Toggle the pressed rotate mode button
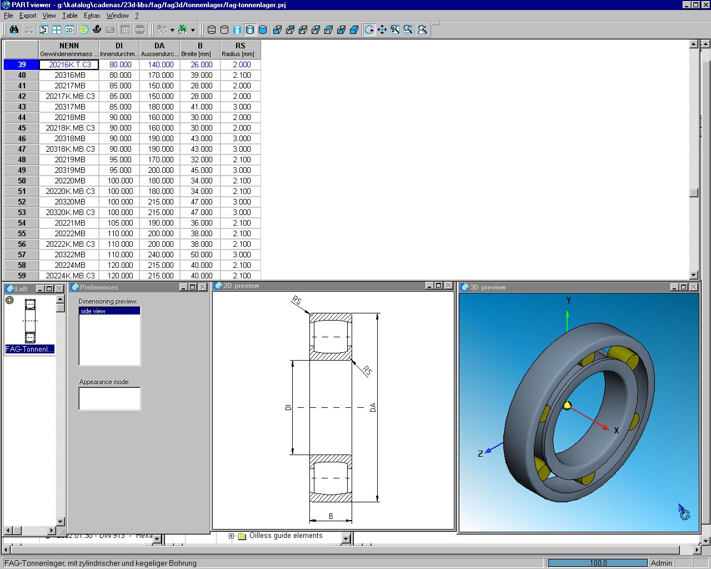This screenshot has height=569, width=711. pyautogui.click(x=369, y=29)
